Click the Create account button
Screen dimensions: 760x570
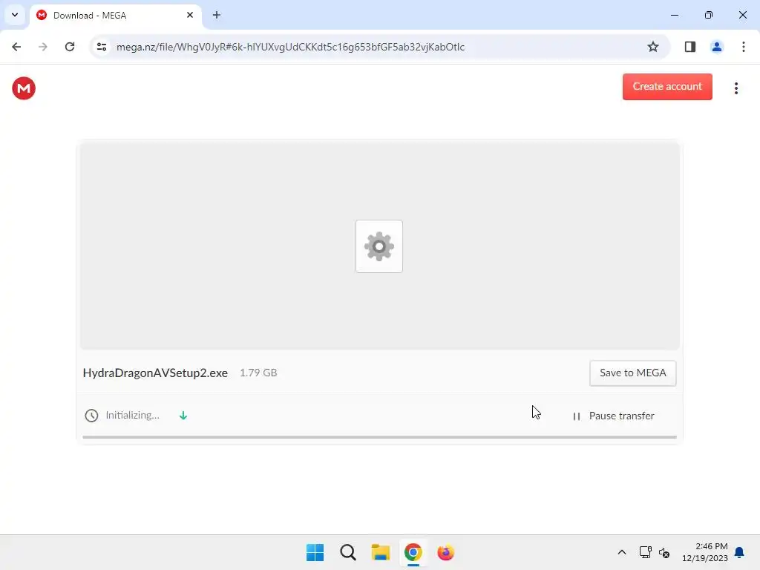667,87
